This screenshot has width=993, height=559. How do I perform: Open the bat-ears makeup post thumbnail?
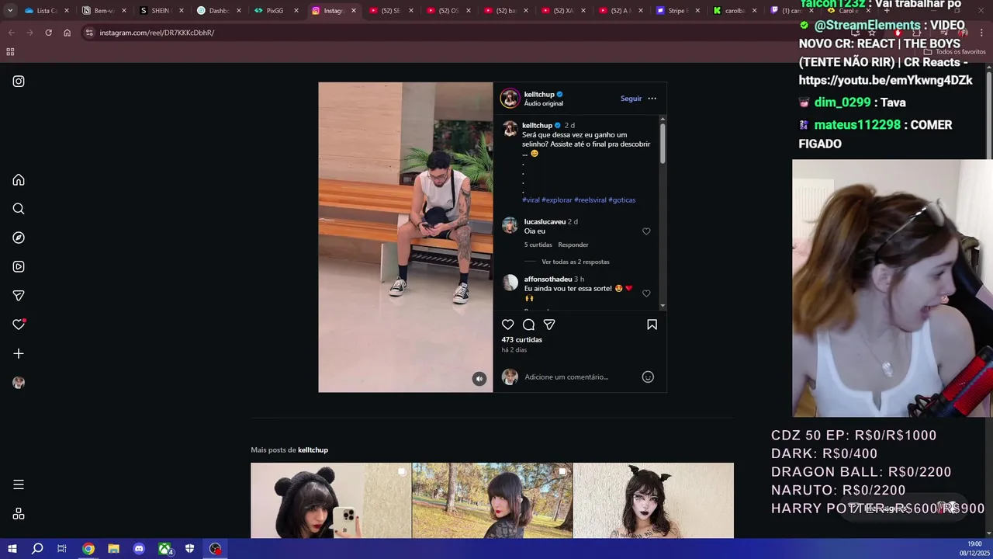point(653,501)
